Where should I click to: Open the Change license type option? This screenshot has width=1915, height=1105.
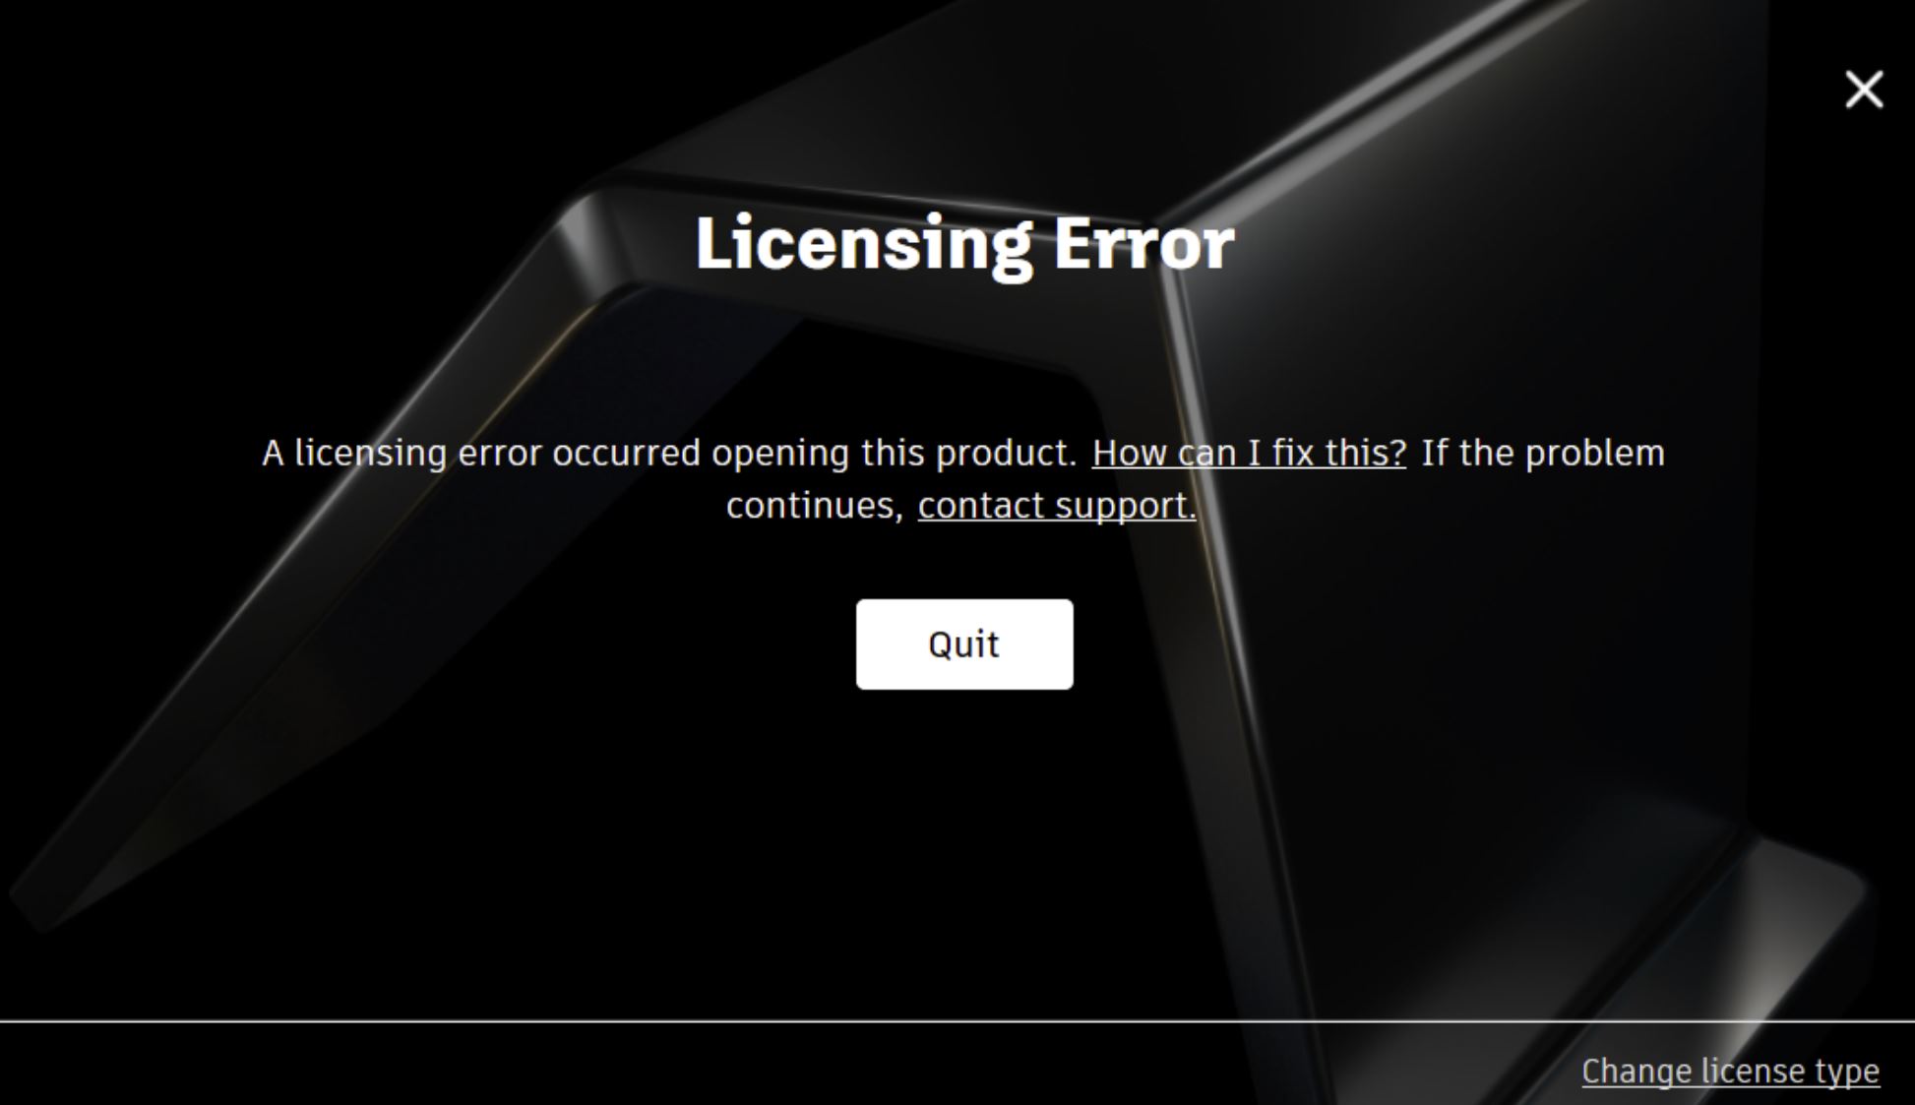pos(1730,1071)
